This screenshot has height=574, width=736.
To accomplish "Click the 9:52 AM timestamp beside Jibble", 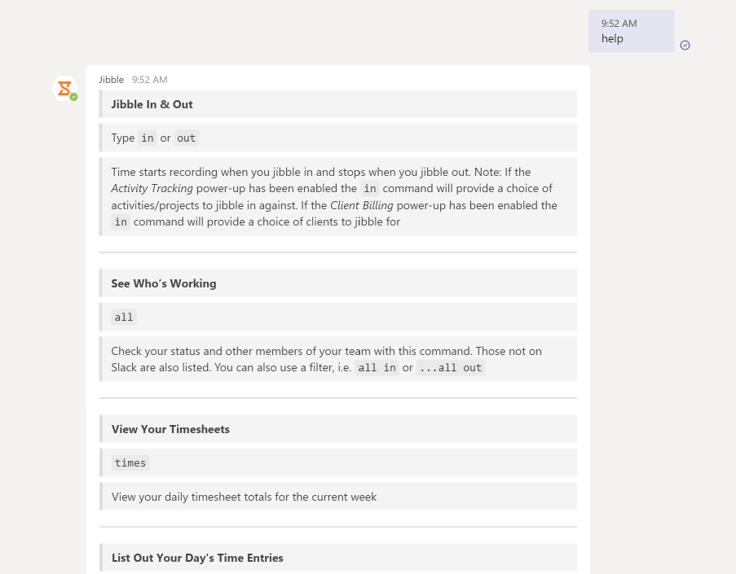I will tap(149, 79).
